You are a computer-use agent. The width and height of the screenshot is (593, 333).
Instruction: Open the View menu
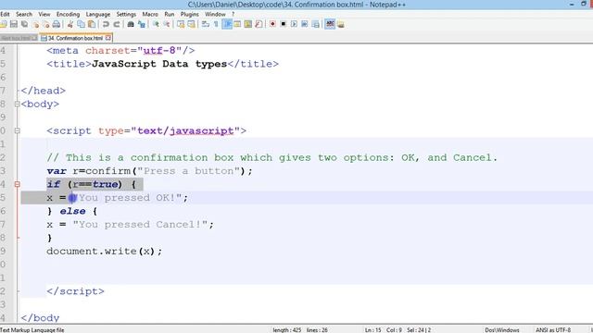pos(44,14)
